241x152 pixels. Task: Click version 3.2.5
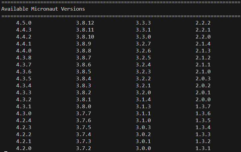[x=143, y=58]
